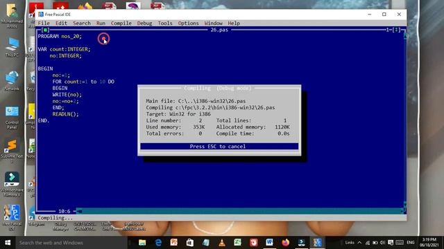This screenshot has width=444, height=249.
Task: Open the Options menu
Action: tap(188, 23)
